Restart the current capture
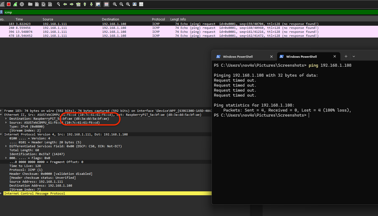378x216 pixels. tap(15, 4)
